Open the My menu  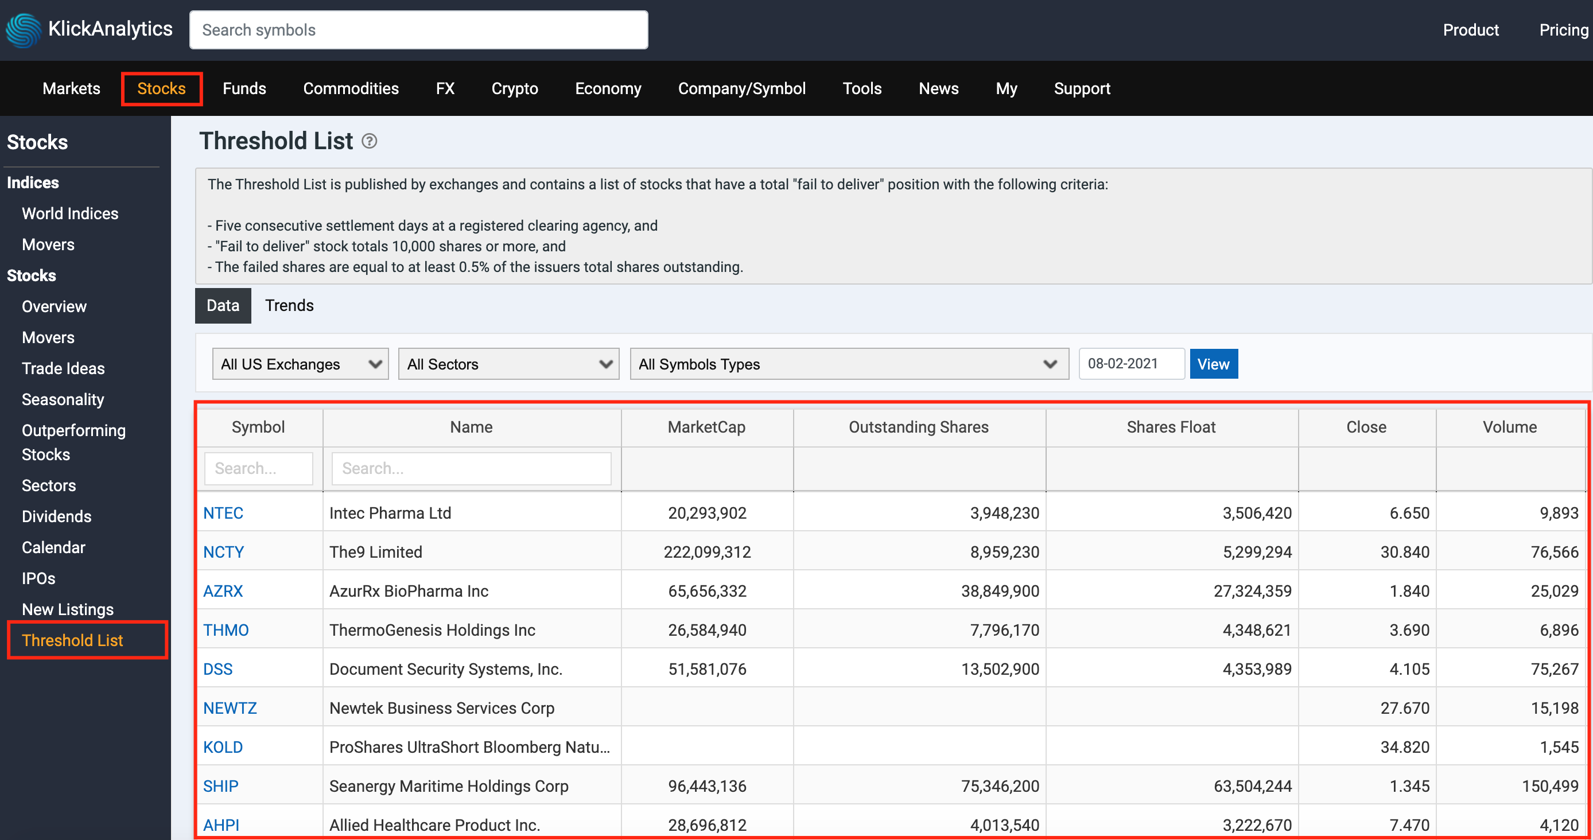click(1006, 88)
